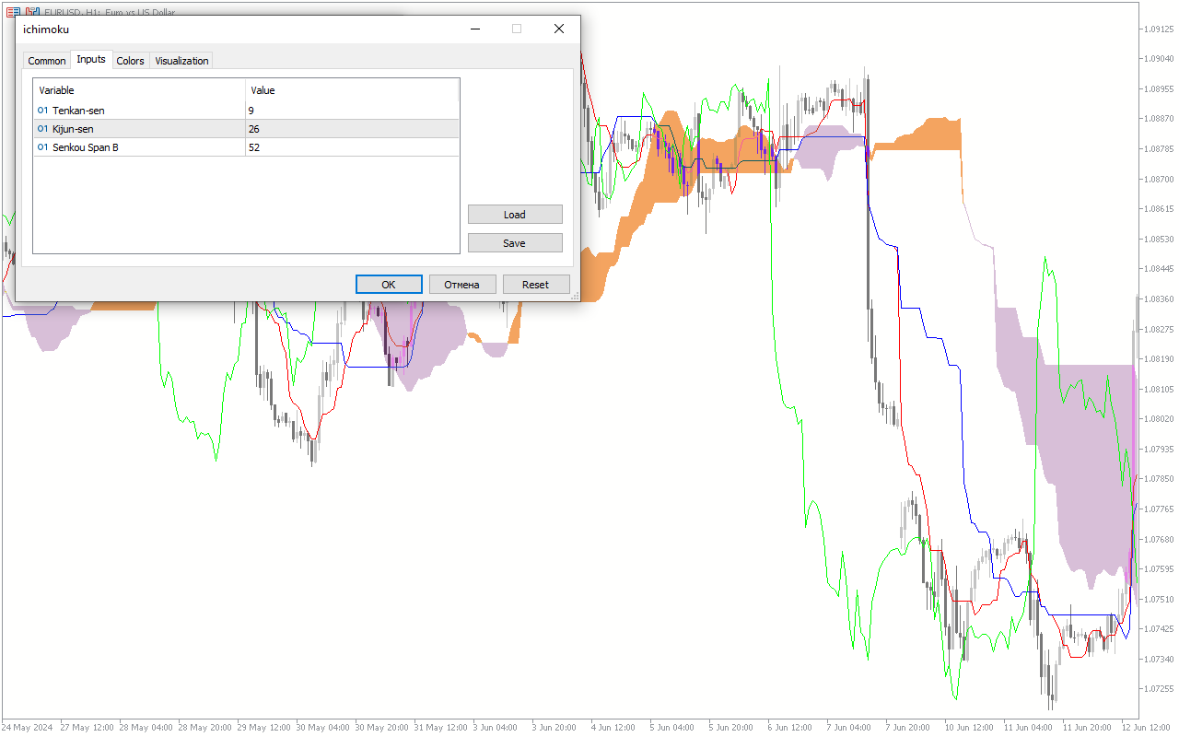Click the Reset button
The width and height of the screenshot is (1179, 737).
click(536, 285)
